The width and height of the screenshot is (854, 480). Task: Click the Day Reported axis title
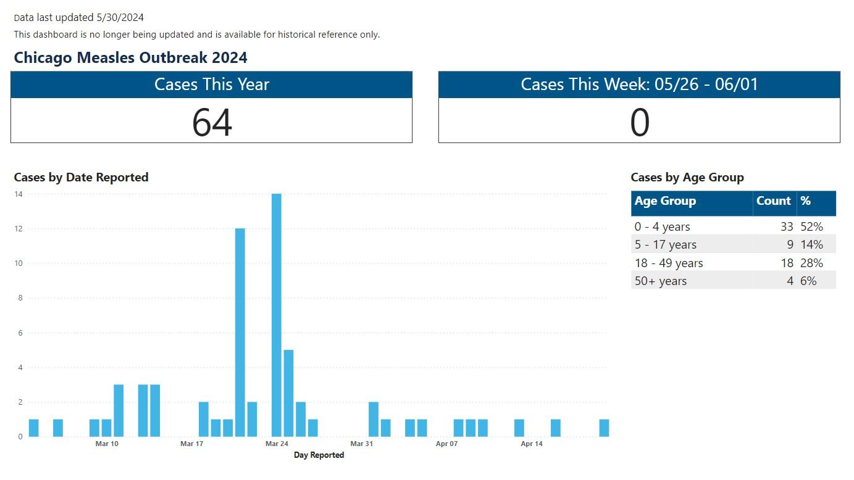(319, 455)
